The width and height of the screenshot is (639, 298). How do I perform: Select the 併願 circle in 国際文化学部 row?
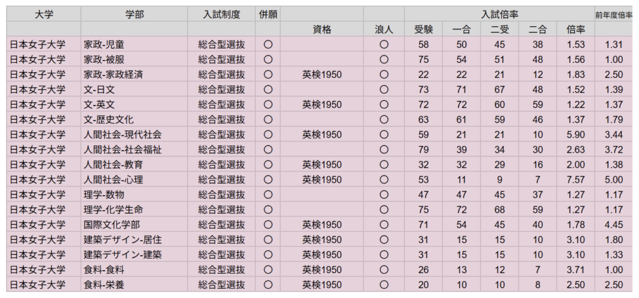[268, 225]
